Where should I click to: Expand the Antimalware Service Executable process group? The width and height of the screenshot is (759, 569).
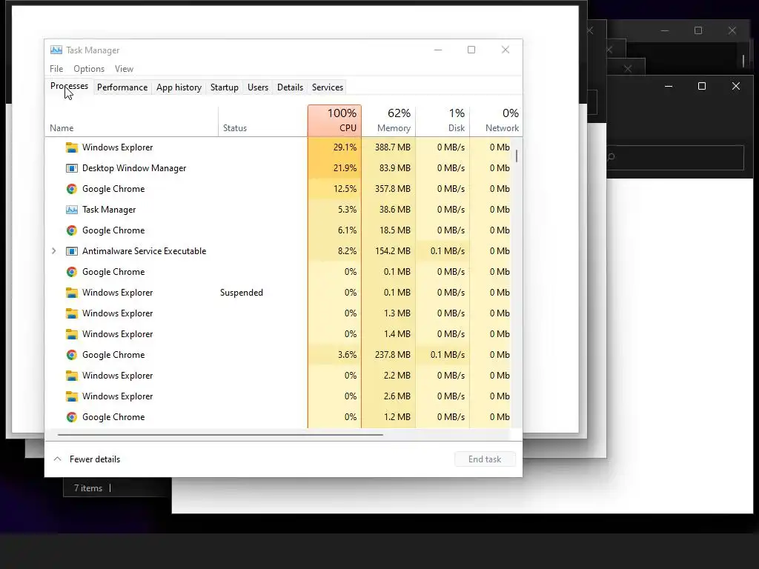click(53, 251)
